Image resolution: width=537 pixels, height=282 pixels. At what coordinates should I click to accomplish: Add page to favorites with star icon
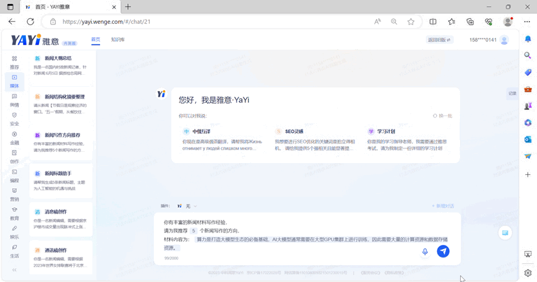click(411, 22)
